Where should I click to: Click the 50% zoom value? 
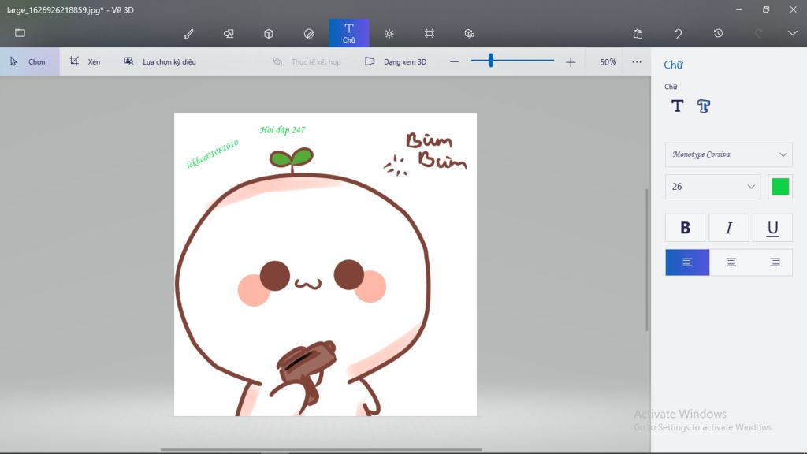point(608,61)
